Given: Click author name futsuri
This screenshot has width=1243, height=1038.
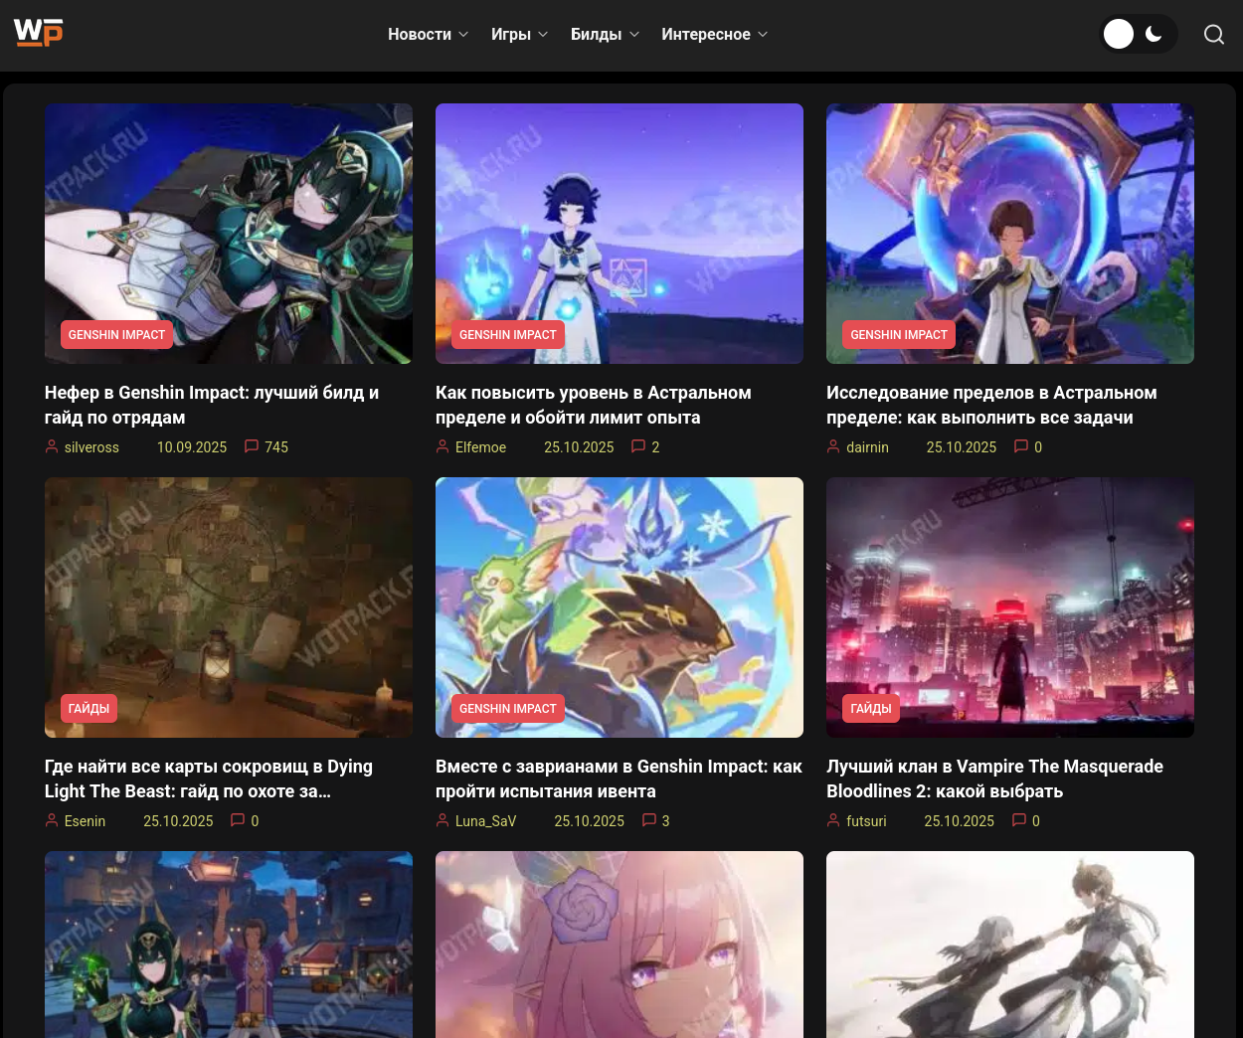Looking at the screenshot, I should [866, 821].
